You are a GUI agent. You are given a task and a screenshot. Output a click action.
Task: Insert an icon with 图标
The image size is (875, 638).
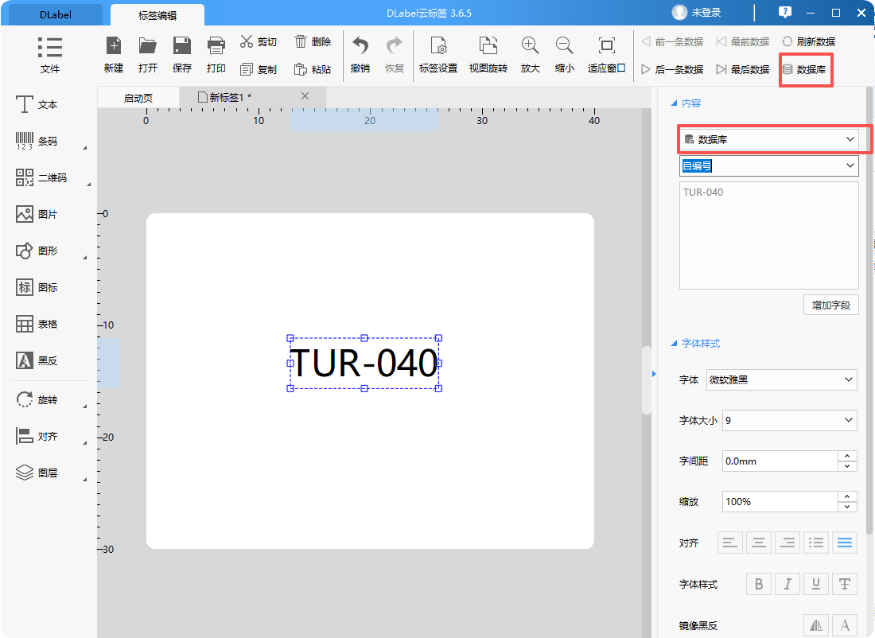(x=37, y=287)
